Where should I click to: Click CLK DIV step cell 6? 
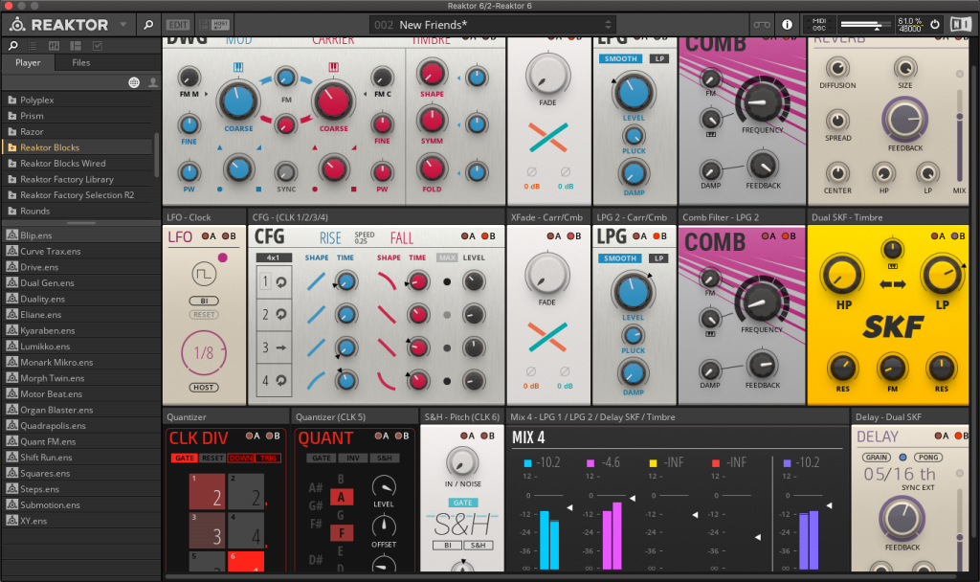click(x=246, y=561)
